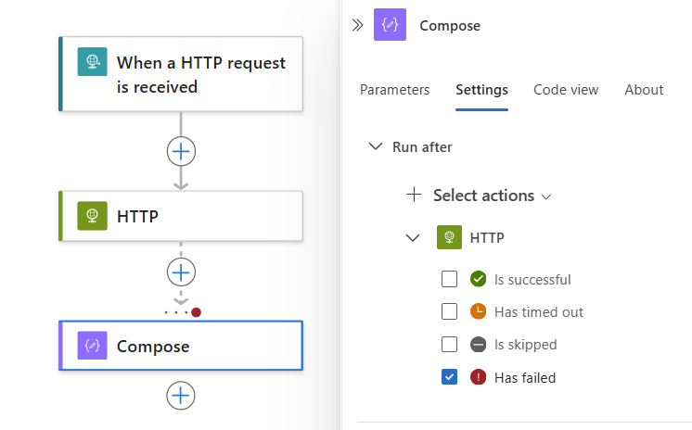This screenshot has width=692, height=430.
Task: Collapse the "Run after" section
Action: (x=376, y=146)
